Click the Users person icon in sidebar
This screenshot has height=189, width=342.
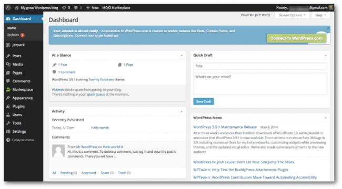(x=8, y=115)
